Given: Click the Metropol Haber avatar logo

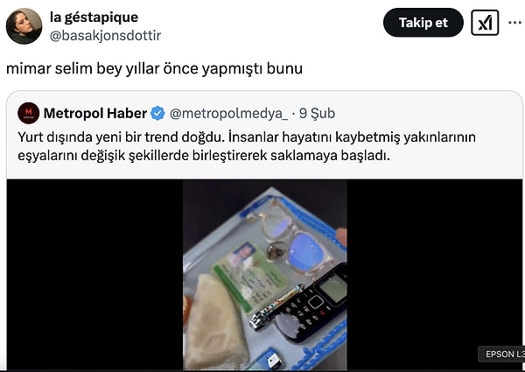Looking at the screenshot, I should click(x=29, y=113).
